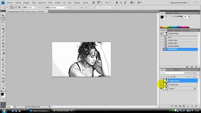This screenshot has height=113, width=201.
Task: Select the Pen tool
Action: pos(3,64)
